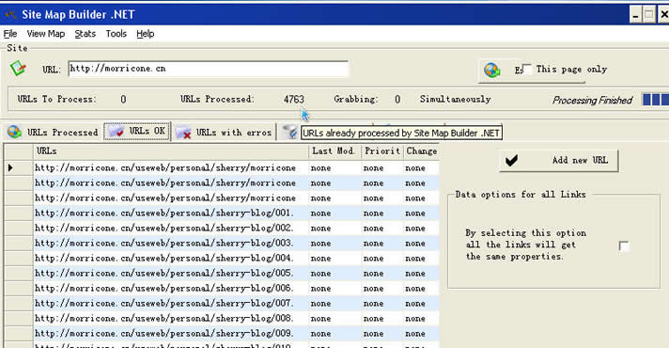
Task: Sort by URLs column header
Action: (171, 151)
